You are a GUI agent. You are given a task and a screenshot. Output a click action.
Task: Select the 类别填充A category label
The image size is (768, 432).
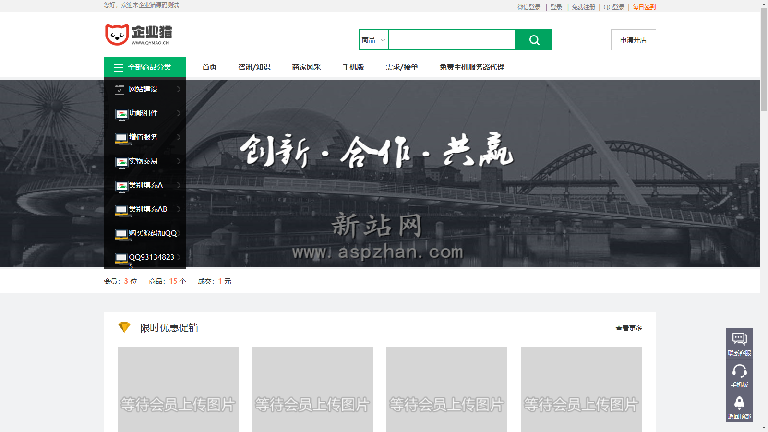pos(146,185)
